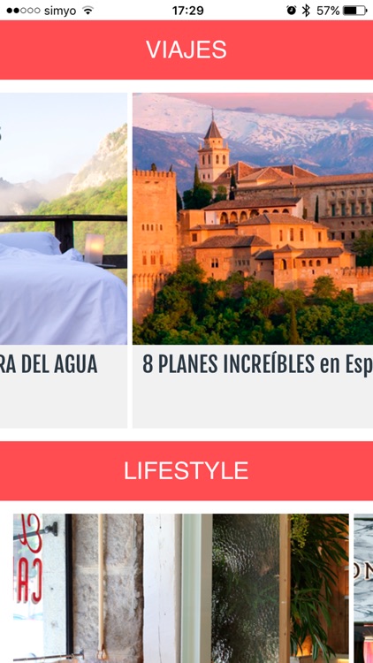This screenshot has width=373, height=663.
Task: Open the storefront lifestyle photo
Action: coord(181,588)
